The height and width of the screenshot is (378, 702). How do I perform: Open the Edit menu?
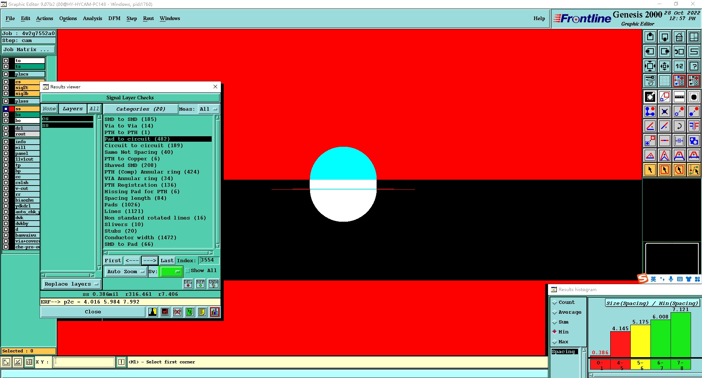(26, 18)
